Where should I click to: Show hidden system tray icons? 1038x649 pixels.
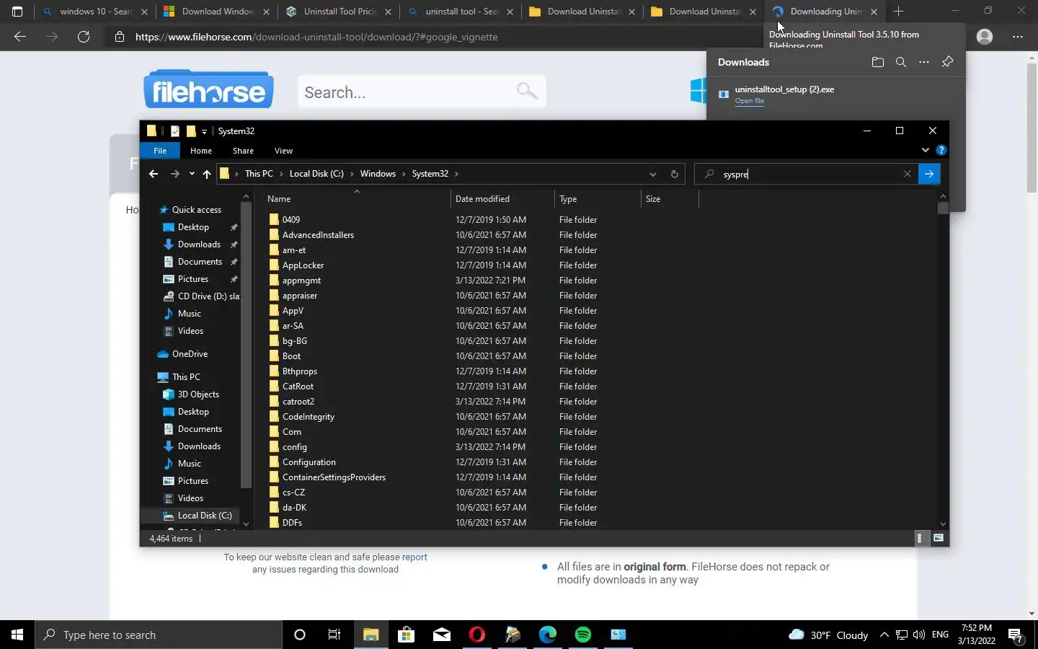pyautogui.click(x=884, y=635)
